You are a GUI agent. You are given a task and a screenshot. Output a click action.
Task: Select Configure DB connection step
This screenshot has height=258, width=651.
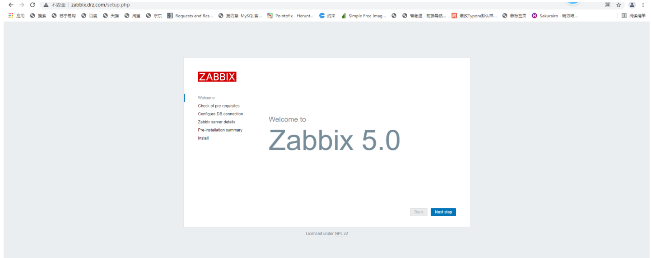[220, 114]
